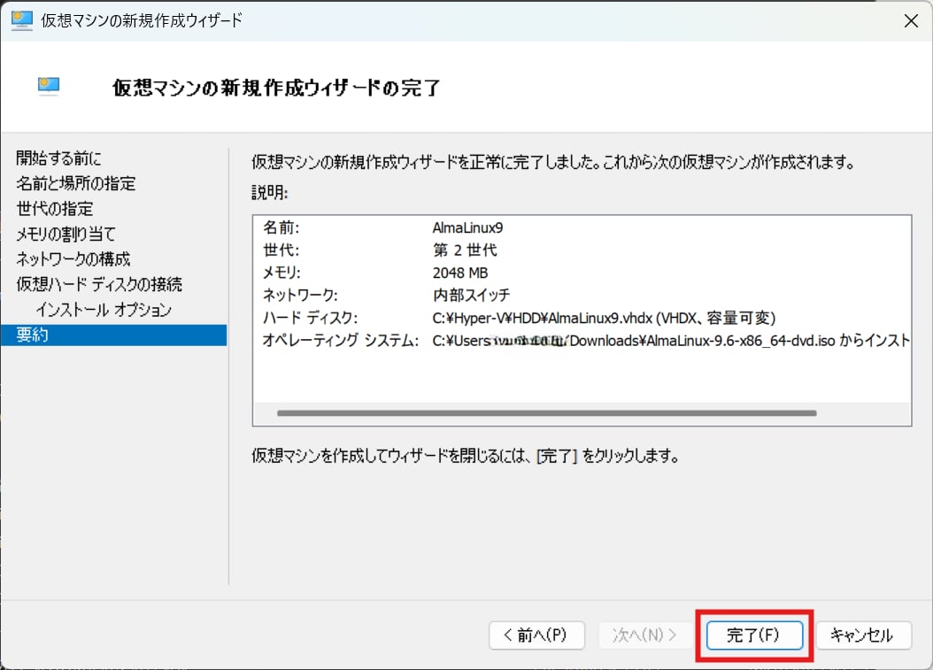The height and width of the screenshot is (670, 933).
Task: Click the 2048 MB memory value
Action: pyautogui.click(x=460, y=273)
